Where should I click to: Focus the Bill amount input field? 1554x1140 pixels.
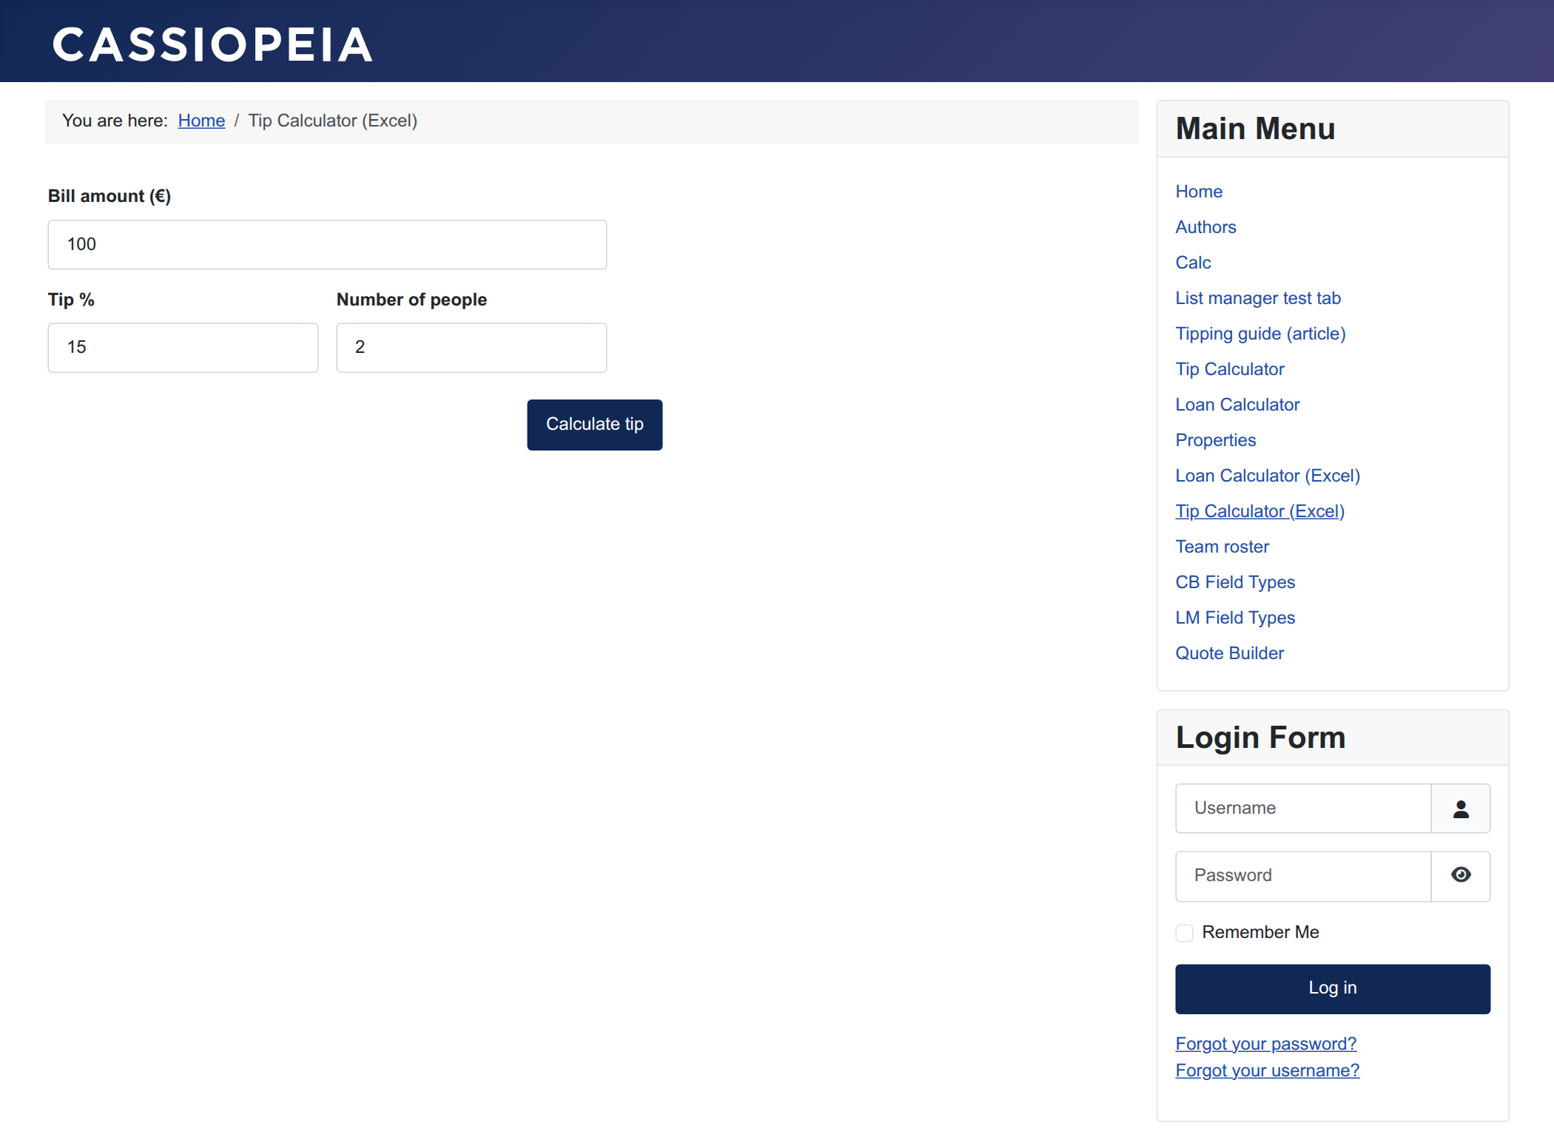tap(327, 244)
